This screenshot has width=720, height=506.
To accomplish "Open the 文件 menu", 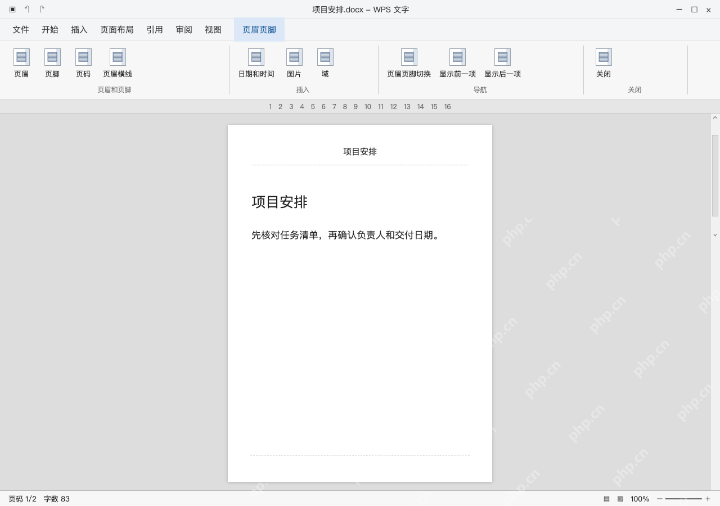I will (x=21, y=30).
